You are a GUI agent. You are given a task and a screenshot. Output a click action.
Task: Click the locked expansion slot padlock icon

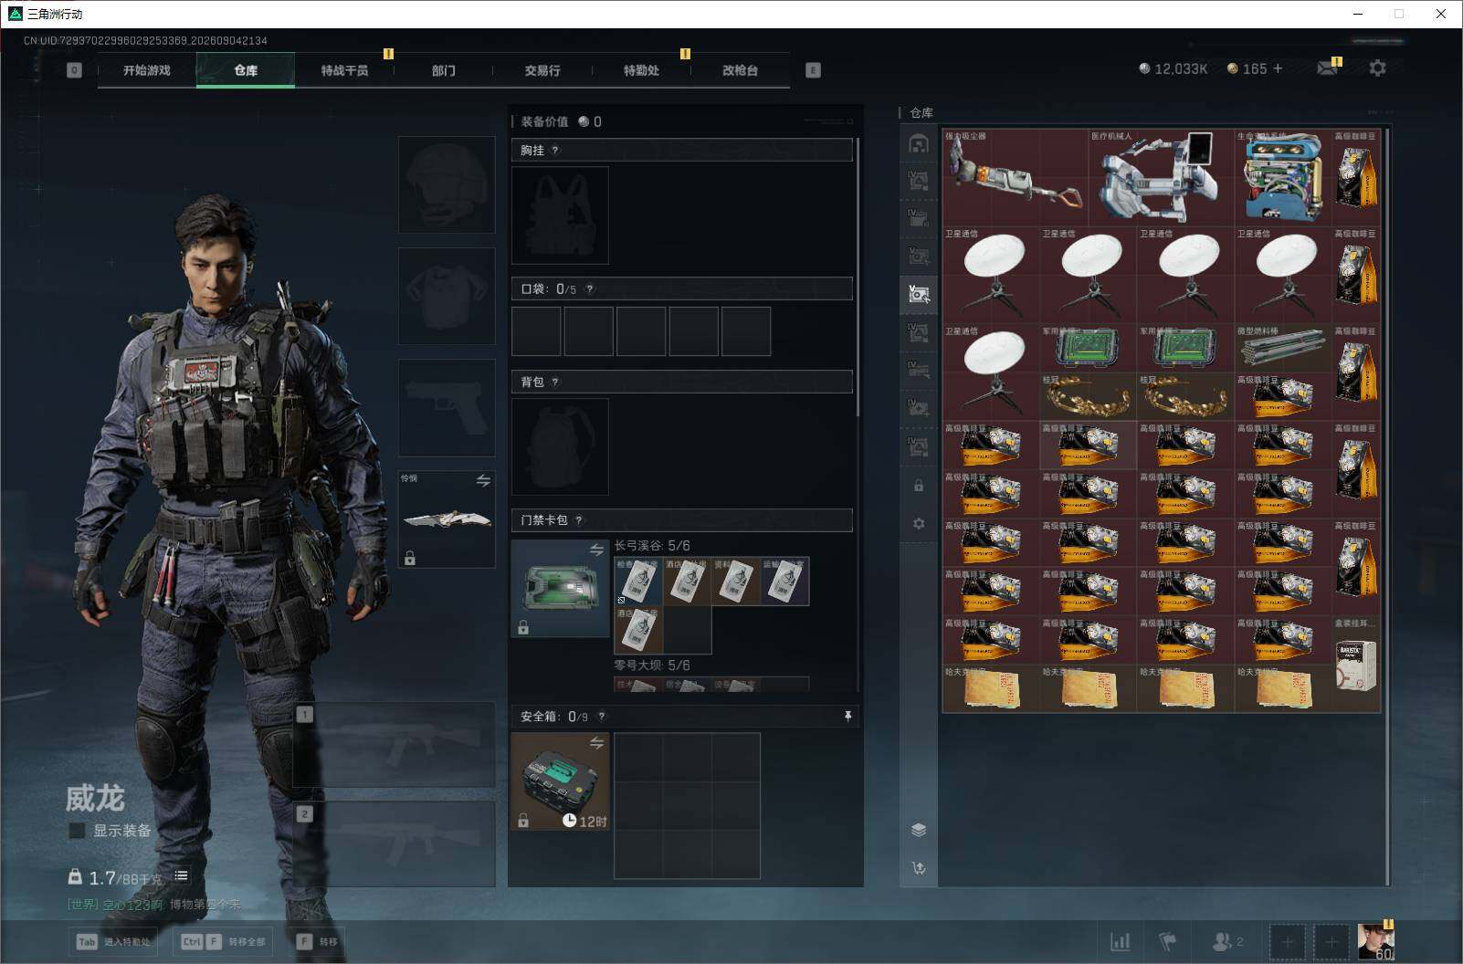pyautogui.click(x=919, y=486)
